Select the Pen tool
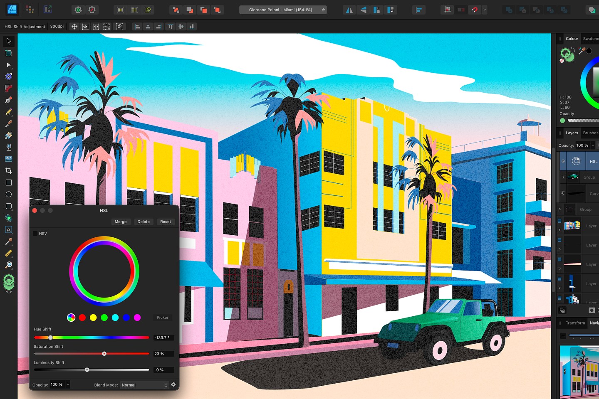 pos(8,100)
